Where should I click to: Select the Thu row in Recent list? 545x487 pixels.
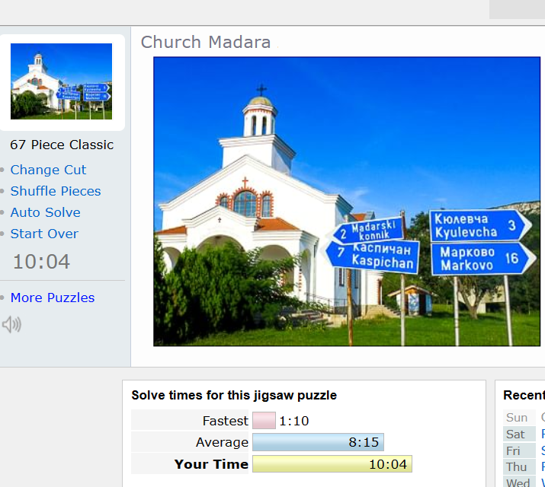pyautogui.click(x=524, y=467)
